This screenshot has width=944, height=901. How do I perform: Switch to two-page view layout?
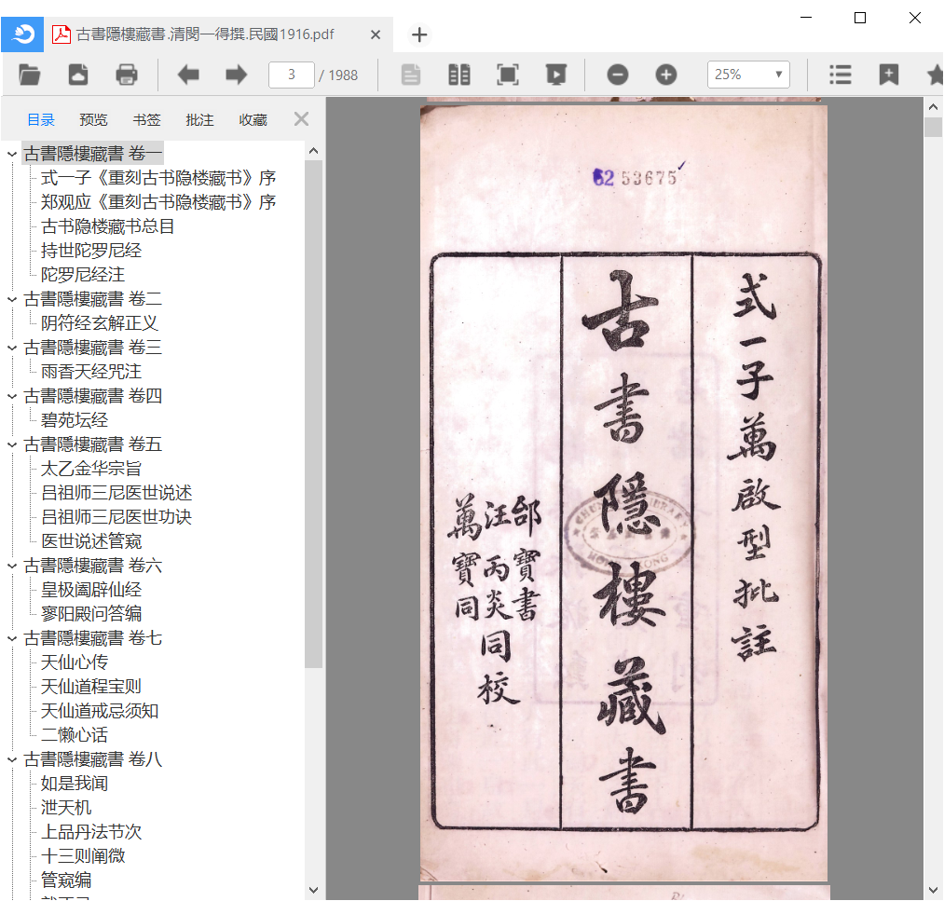[x=459, y=75]
